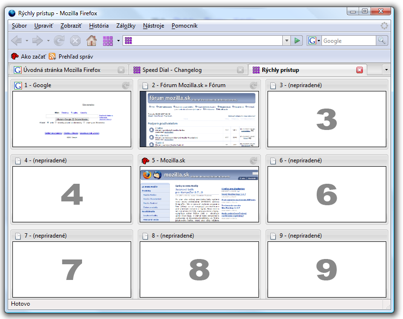The width and height of the screenshot is (403, 319).
Task: Open the Pomocník menu
Action: coord(185,26)
